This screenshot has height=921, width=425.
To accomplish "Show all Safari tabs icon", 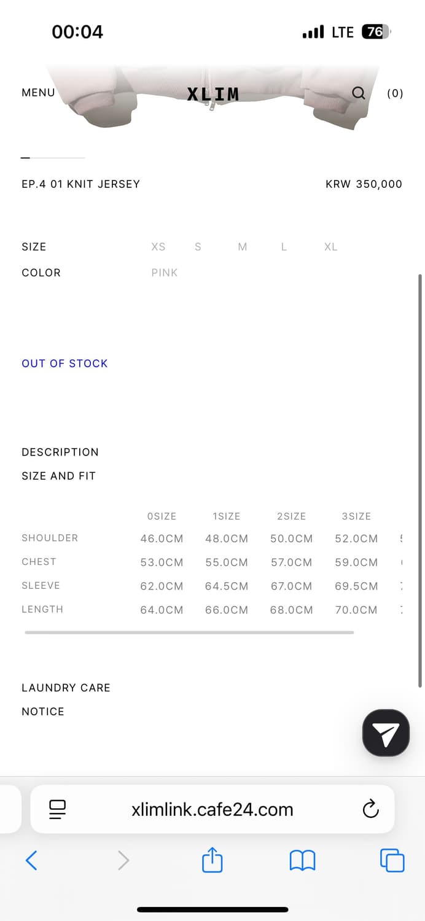I will 392,860.
